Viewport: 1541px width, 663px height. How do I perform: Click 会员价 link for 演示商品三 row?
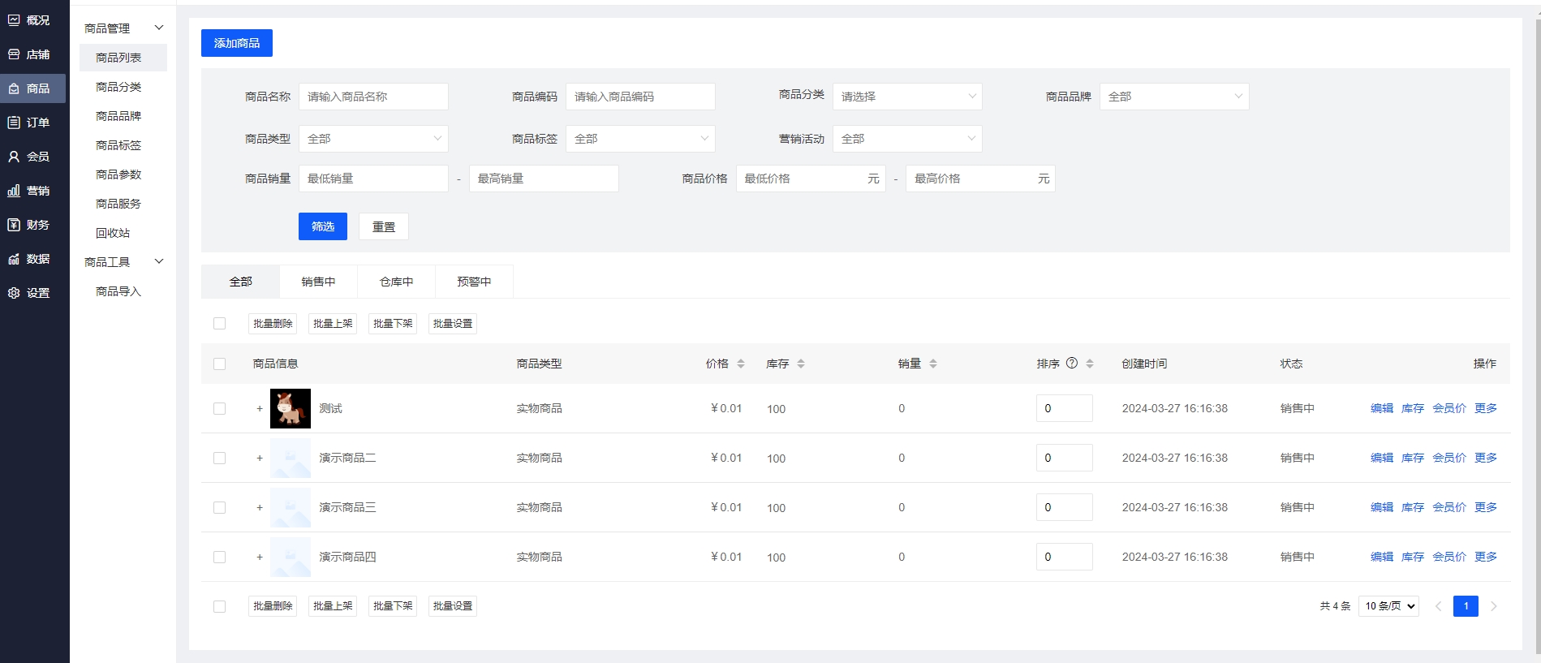(x=1449, y=507)
